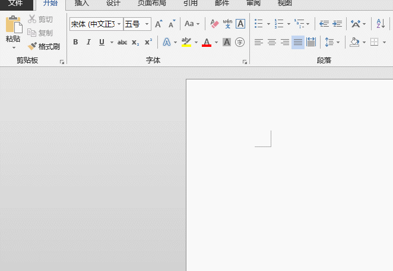Open the highlight color dropdown arrow
The image size is (393, 271).
click(x=196, y=42)
